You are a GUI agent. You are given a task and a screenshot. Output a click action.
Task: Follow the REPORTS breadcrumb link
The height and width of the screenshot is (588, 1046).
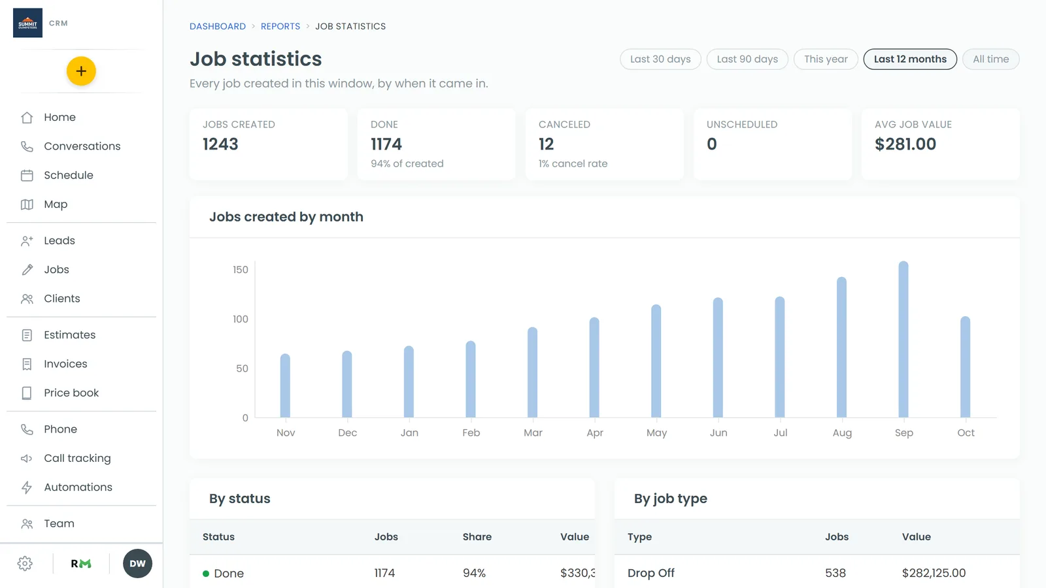pyautogui.click(x=280, y=26)
